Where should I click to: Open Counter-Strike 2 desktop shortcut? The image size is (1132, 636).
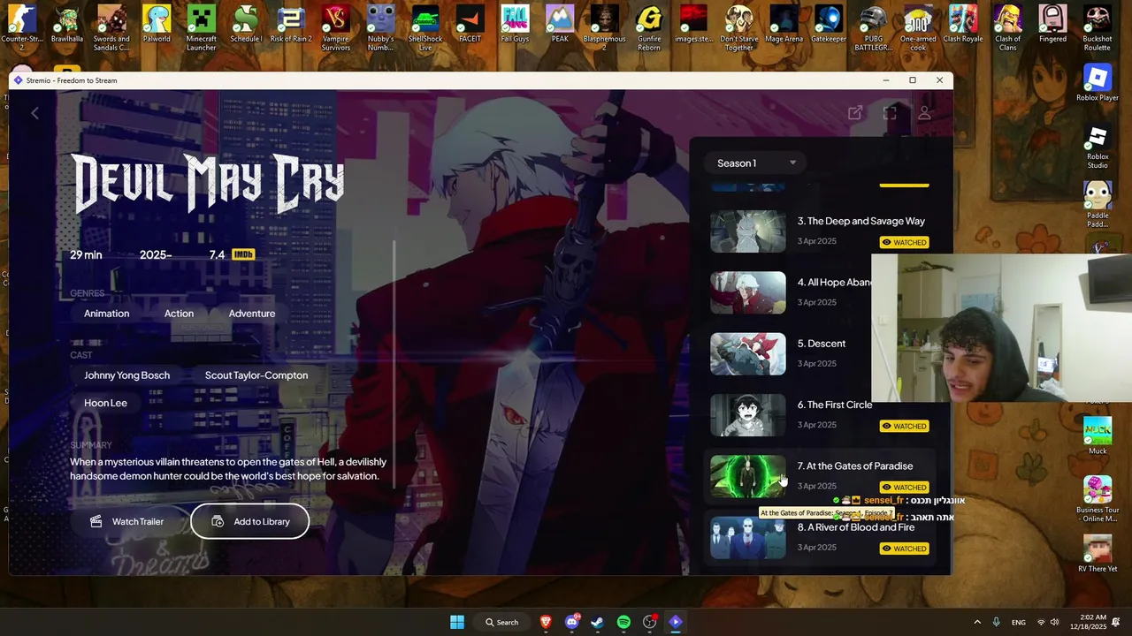(x=21, y=27)
